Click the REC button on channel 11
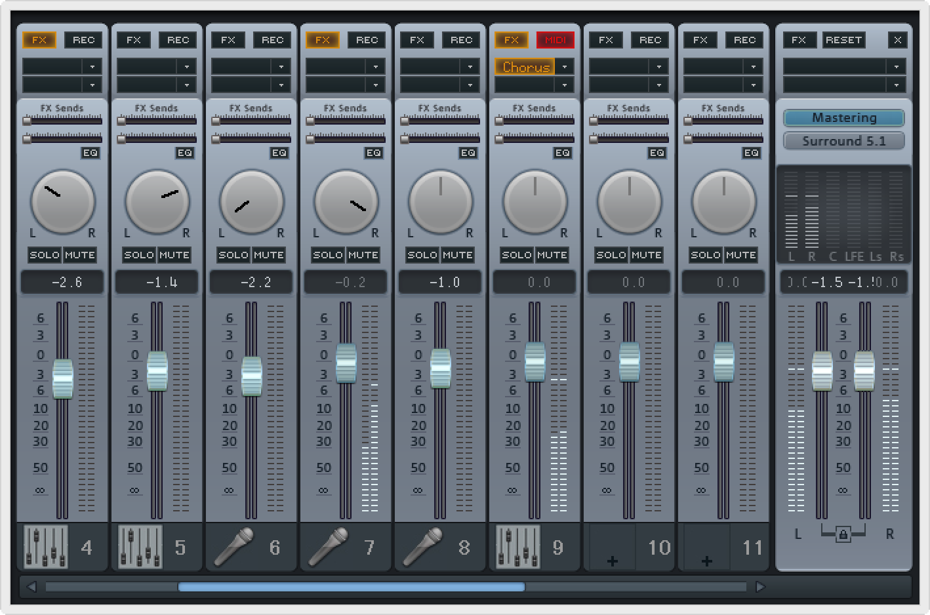 point(744,40)
